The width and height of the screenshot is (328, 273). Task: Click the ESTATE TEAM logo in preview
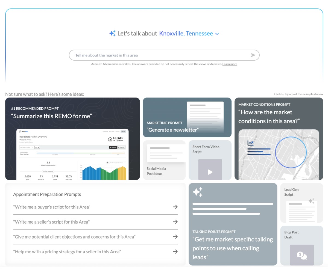click(116, 139)
